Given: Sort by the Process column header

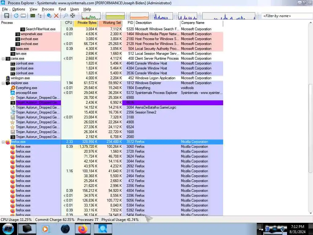Looking at the screenshot, I should point(30,23).
